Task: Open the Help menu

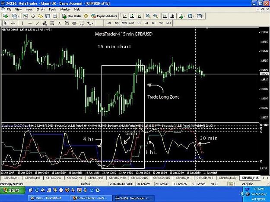Action: coord(77,9)
